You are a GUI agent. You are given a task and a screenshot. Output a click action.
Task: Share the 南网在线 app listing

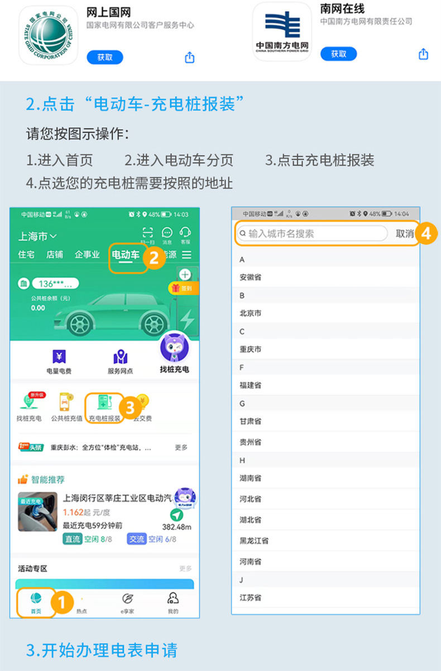point(423,54)
